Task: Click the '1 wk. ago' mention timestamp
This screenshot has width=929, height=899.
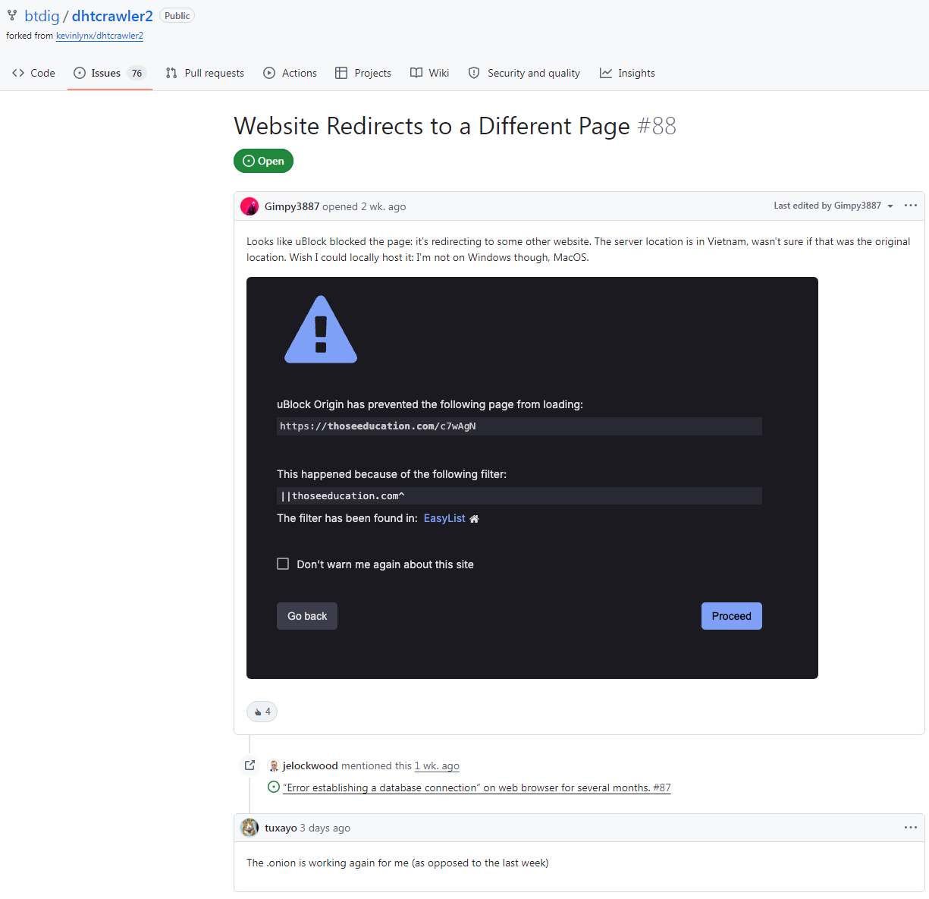Action: [x=437, y=765]
